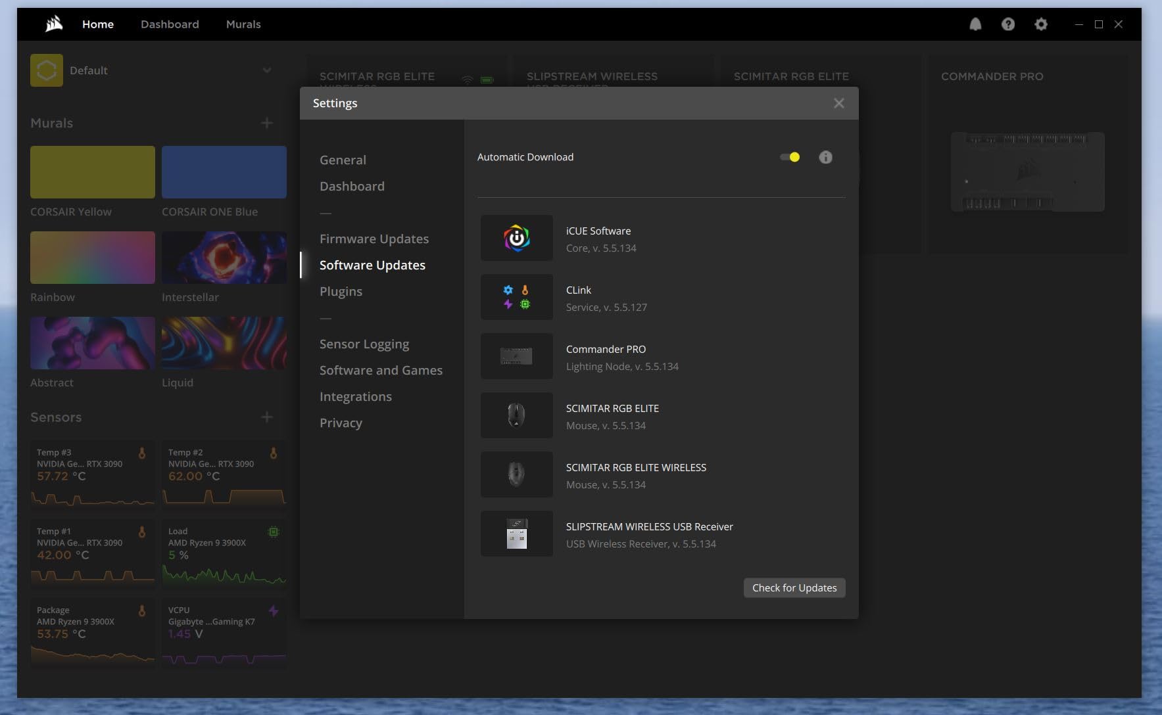Click the Automatic Download info icon
1162x715 pixels.
(x=825, y=157)
